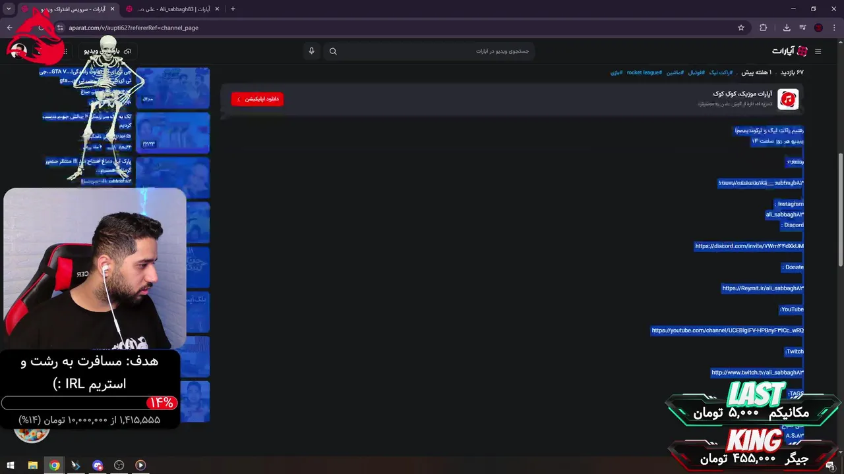Click the search magnifier icon

(333, 51)
